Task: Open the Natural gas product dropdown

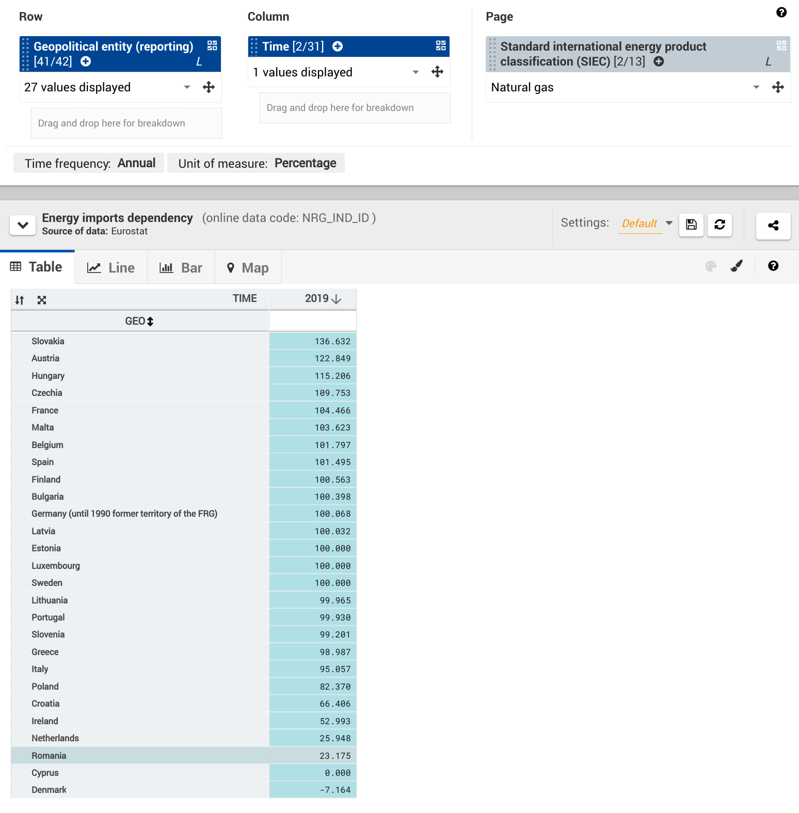Action: [x=756, y=87]
